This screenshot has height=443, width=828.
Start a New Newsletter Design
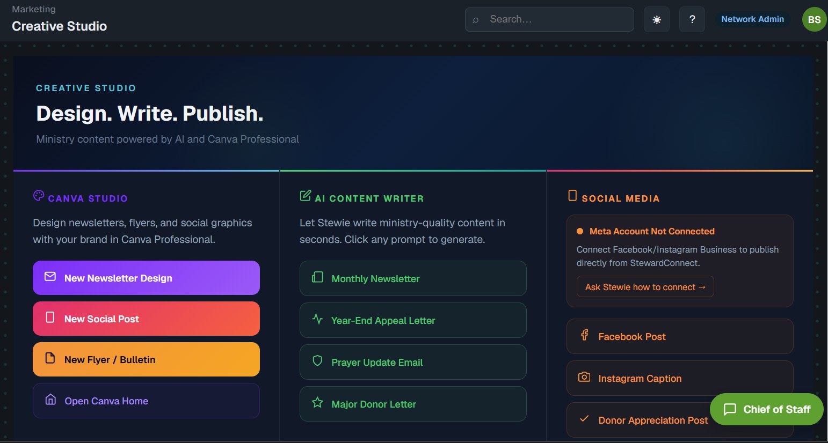(146, 278)
